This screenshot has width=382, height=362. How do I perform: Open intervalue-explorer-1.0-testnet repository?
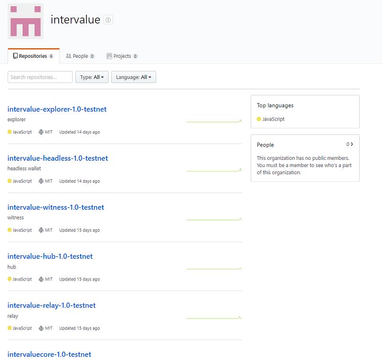pos(57,109)
